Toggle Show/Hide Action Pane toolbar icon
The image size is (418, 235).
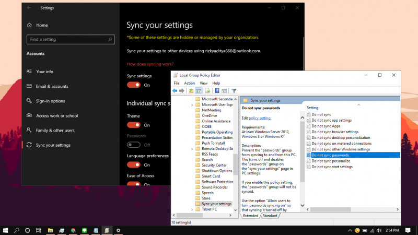[x=224, y=91]
